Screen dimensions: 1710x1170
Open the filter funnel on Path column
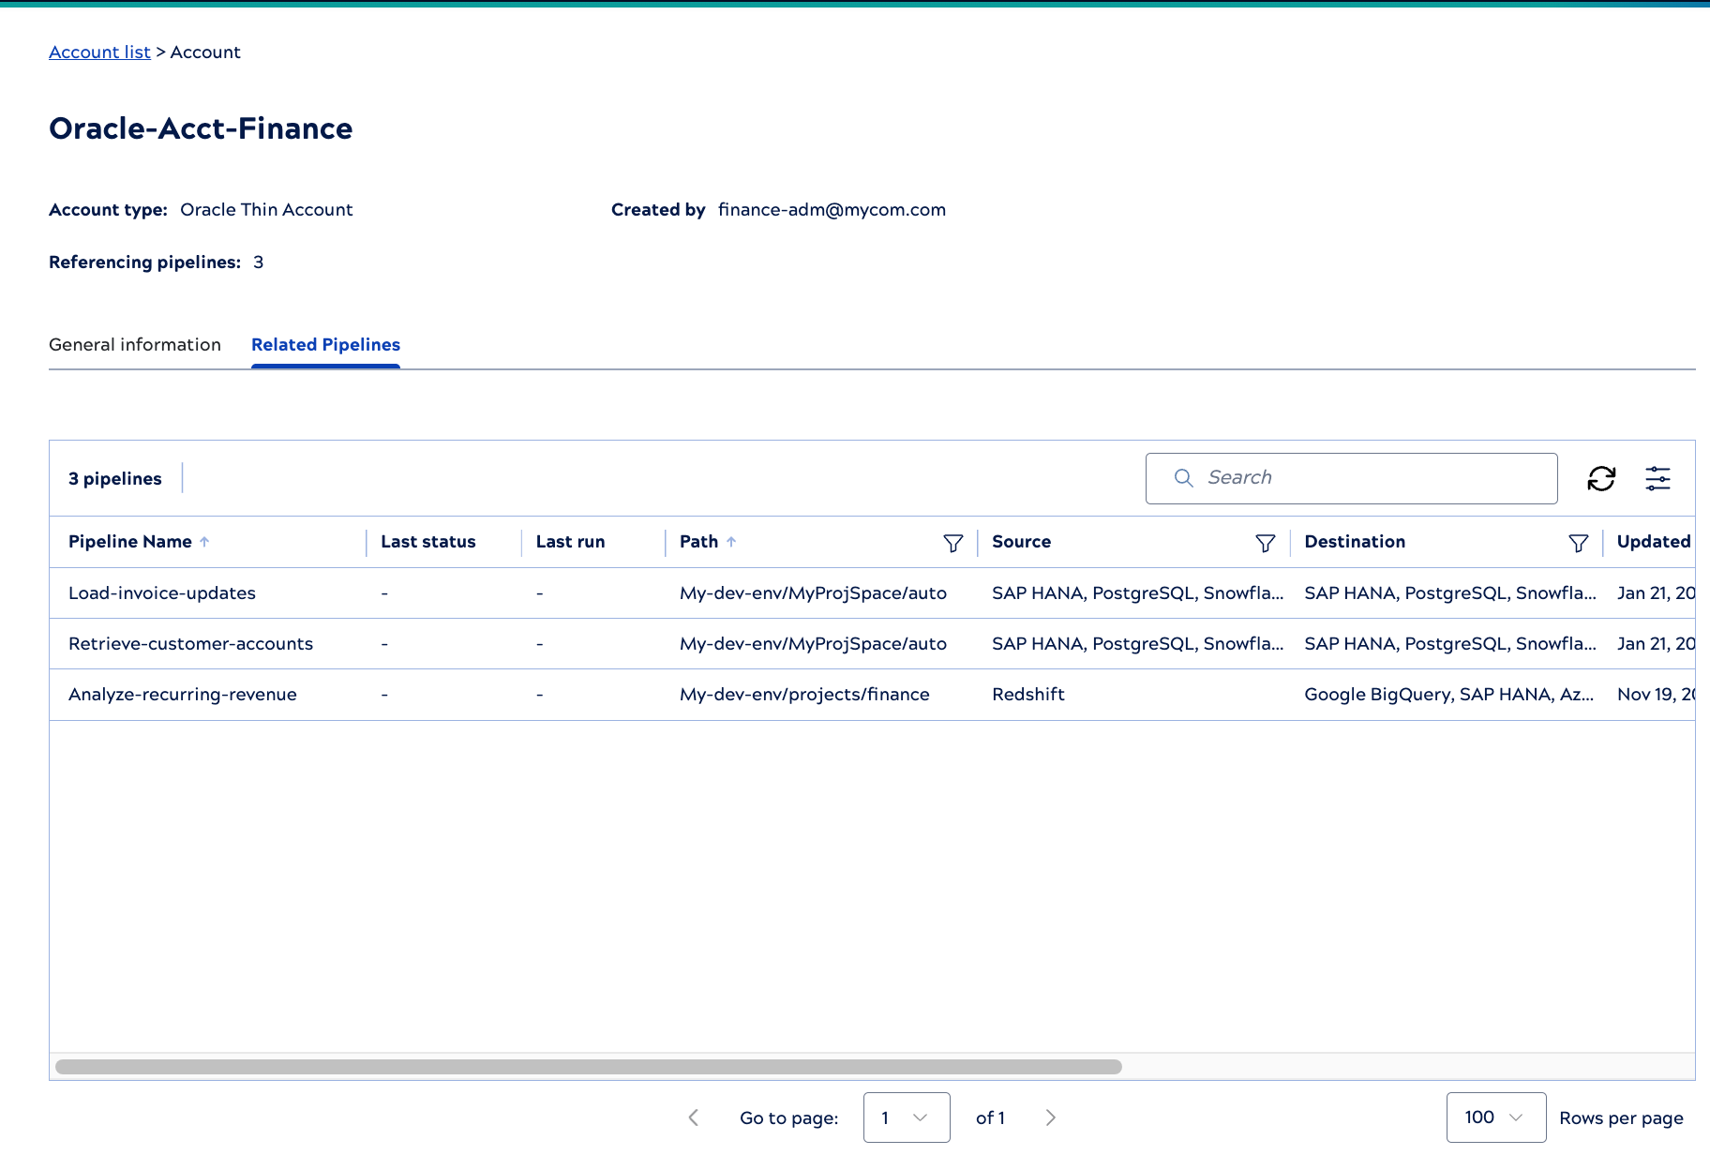(x=953, y=543)
